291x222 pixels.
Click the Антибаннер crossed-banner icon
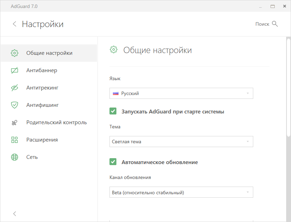click(15, 70)
